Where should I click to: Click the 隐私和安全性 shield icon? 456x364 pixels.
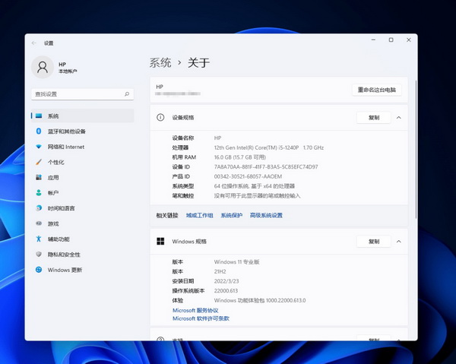click(x=39, y=254)
